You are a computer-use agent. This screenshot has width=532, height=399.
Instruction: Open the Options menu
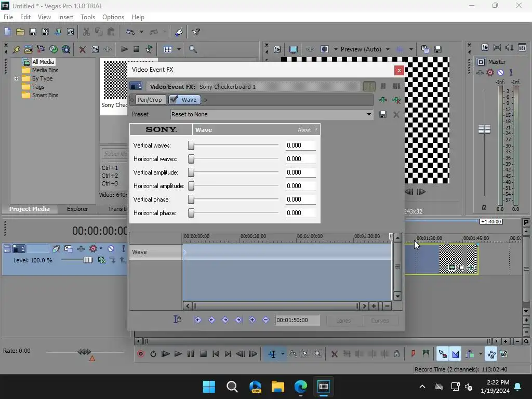coord(113,17)
